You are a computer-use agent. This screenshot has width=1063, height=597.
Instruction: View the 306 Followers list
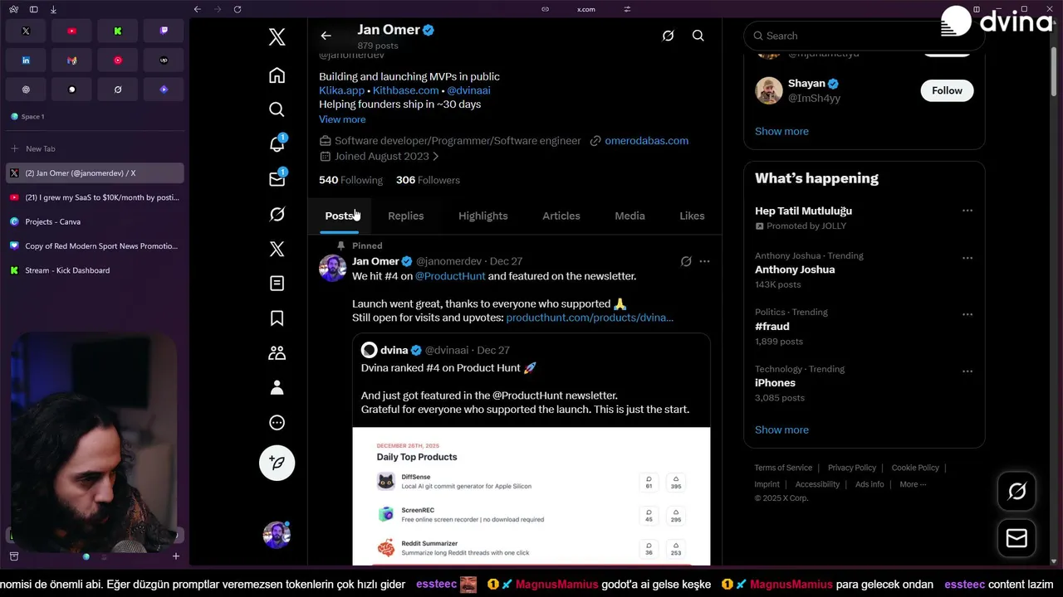[428, 180]
